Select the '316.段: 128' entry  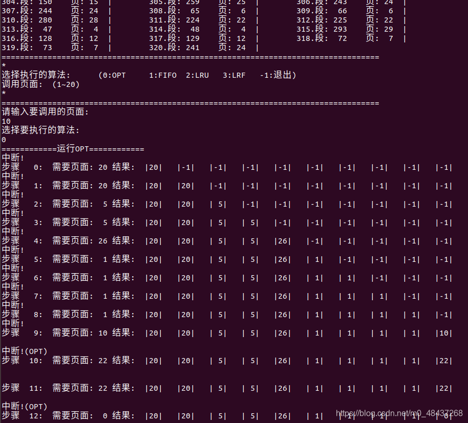point(27,39)
